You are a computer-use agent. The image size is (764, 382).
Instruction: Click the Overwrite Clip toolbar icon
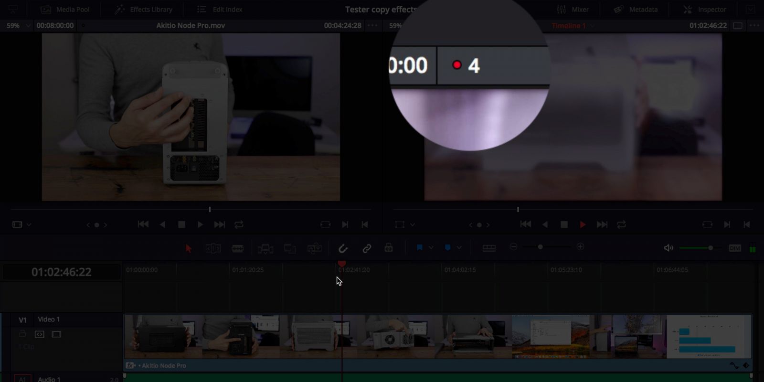[x=290, y=248]
